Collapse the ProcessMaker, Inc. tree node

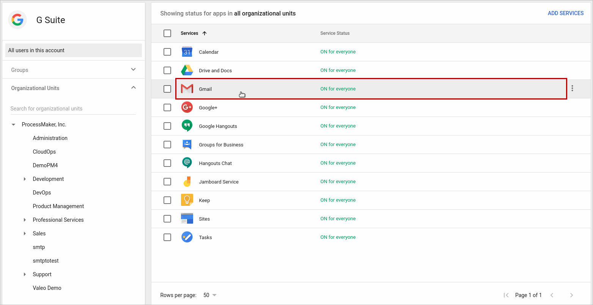[x=14, y=124]
